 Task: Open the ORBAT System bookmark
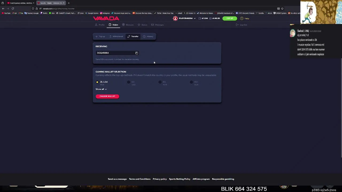pos(280,13)
